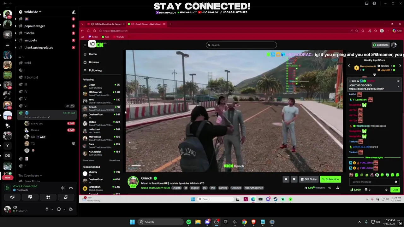Join the VI voice channel
Screen dimensions: 404x227
click(46, 106)
